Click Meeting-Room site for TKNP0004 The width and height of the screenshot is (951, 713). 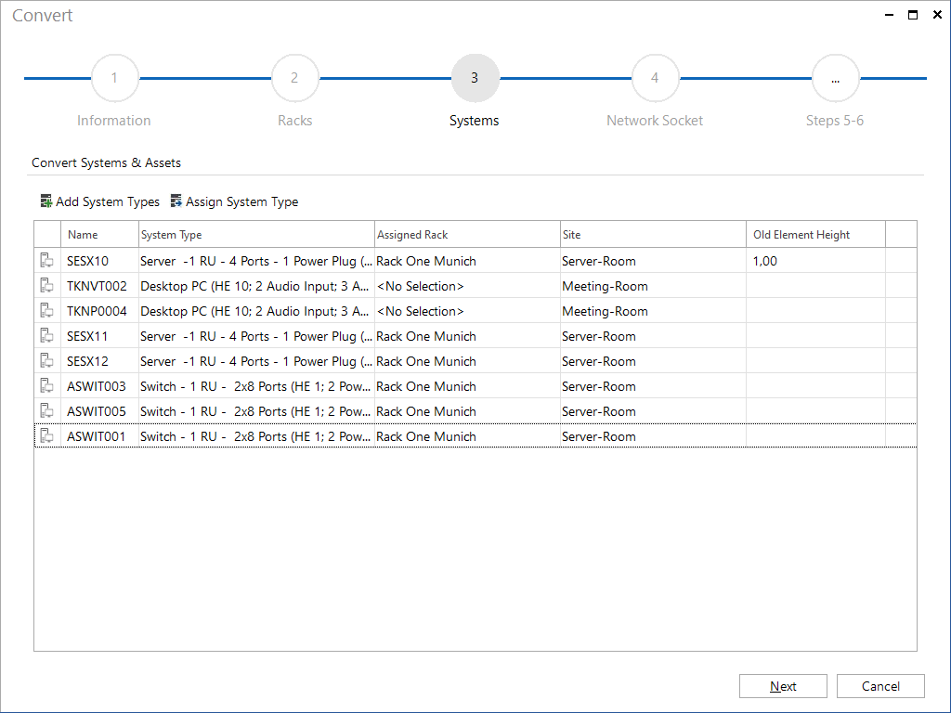coord(605,311)
